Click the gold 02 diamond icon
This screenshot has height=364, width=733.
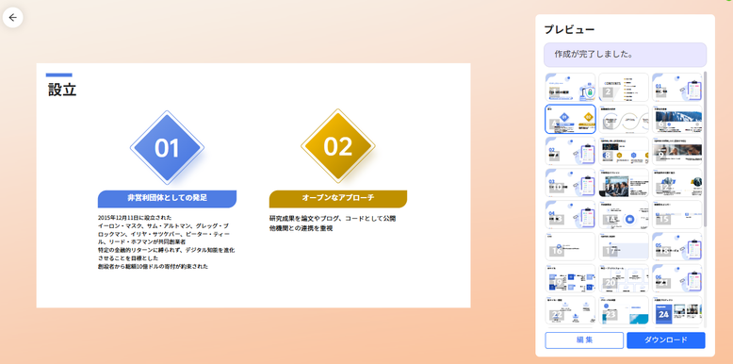click(x=337, y=146)
